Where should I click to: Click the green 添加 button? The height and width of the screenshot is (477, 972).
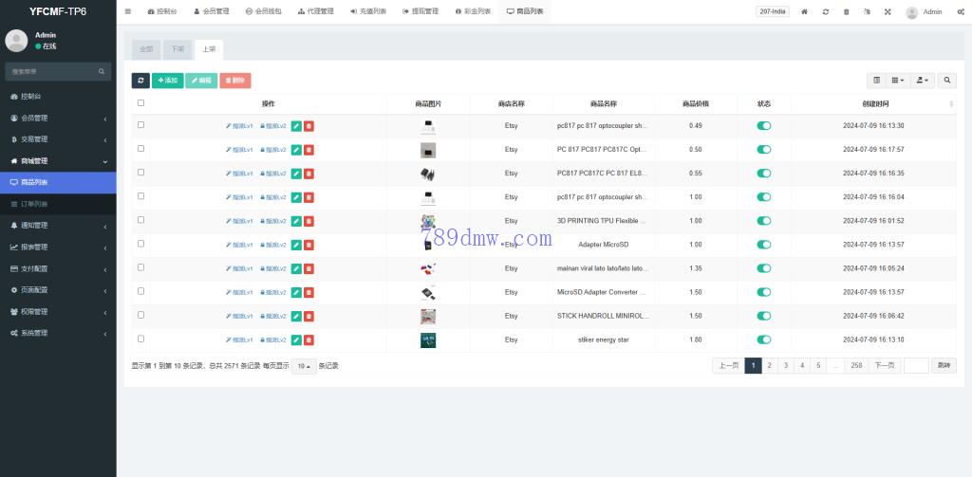pyautogui.click(x=167, y=81)
